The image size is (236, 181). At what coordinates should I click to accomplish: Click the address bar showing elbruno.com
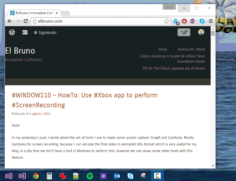[96, 21]
